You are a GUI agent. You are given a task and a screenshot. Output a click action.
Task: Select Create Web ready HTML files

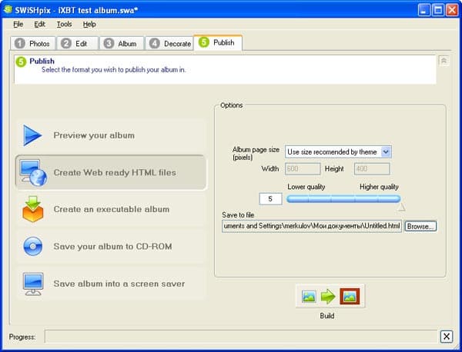coord(111,173)
